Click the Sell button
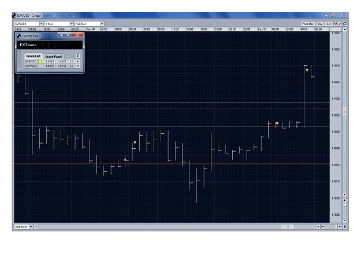 point(329,24)
